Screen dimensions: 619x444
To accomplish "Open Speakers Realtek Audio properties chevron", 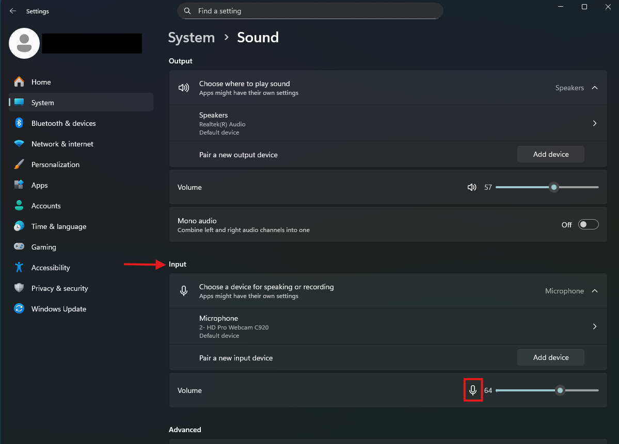I will (595, 123).
